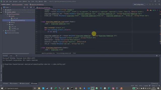Select the Local terminal session tab

tap(11, 56)
